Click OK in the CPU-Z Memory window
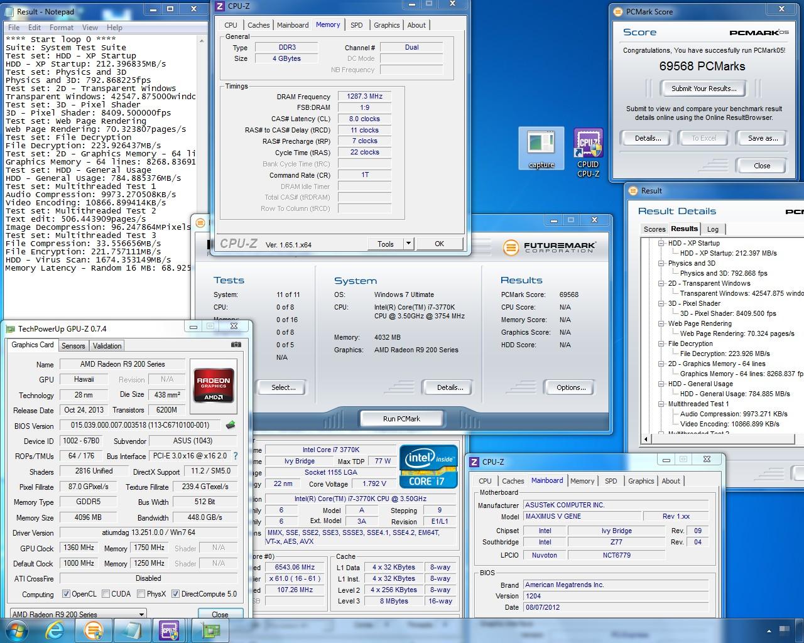Screen dimensions: 804x643 [x=439, y=244]
